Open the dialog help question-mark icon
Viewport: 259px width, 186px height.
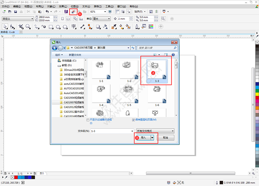pos(173,55)
